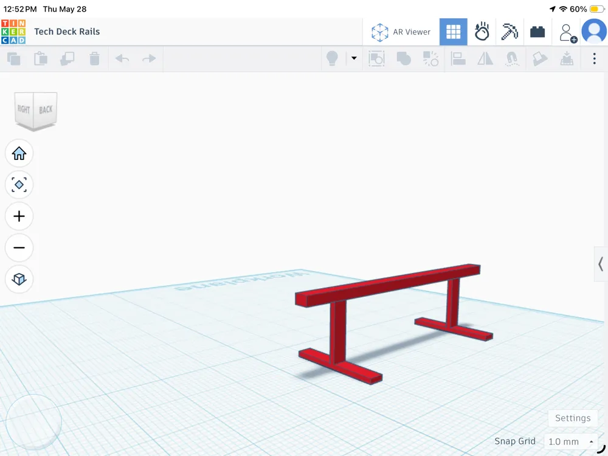The image size is (608, 456).
Task: Toggle the show-all lightbulb icon
Action: tap(333, 58)
